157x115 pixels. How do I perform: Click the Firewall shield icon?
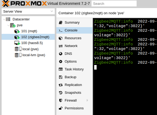tap(61, 100)
